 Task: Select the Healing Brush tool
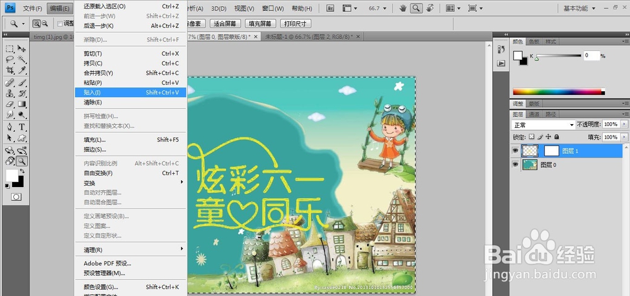(10, 83)
